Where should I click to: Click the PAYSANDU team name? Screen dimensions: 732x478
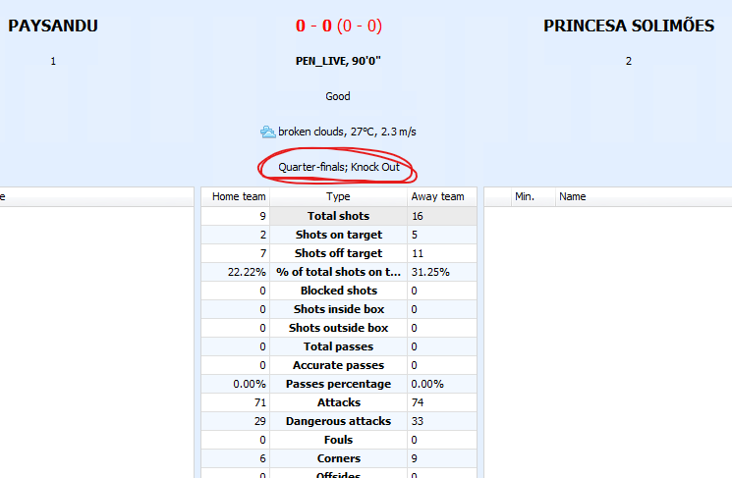(x=53, y=26)
